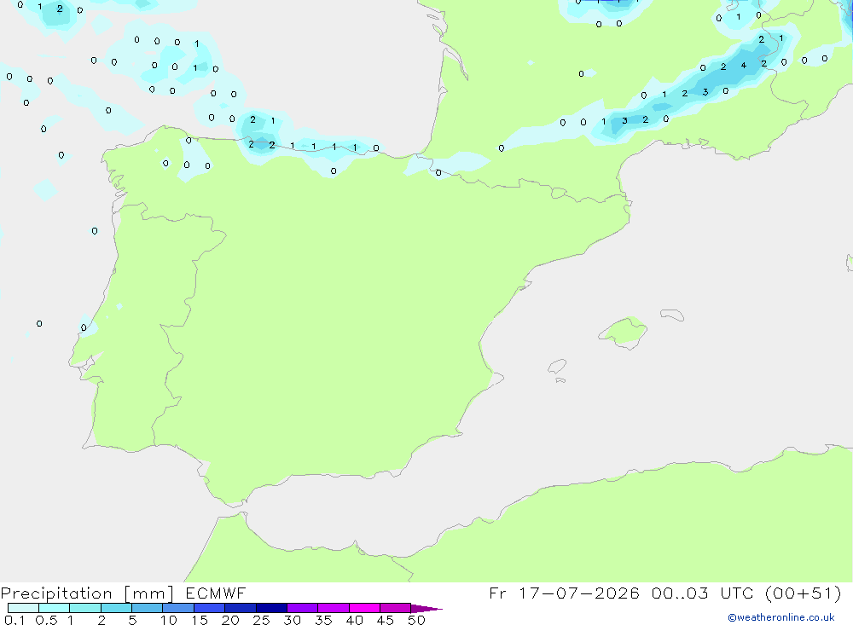Click the legend label '0.5'

pyautogui.click(x=46, y=620)
